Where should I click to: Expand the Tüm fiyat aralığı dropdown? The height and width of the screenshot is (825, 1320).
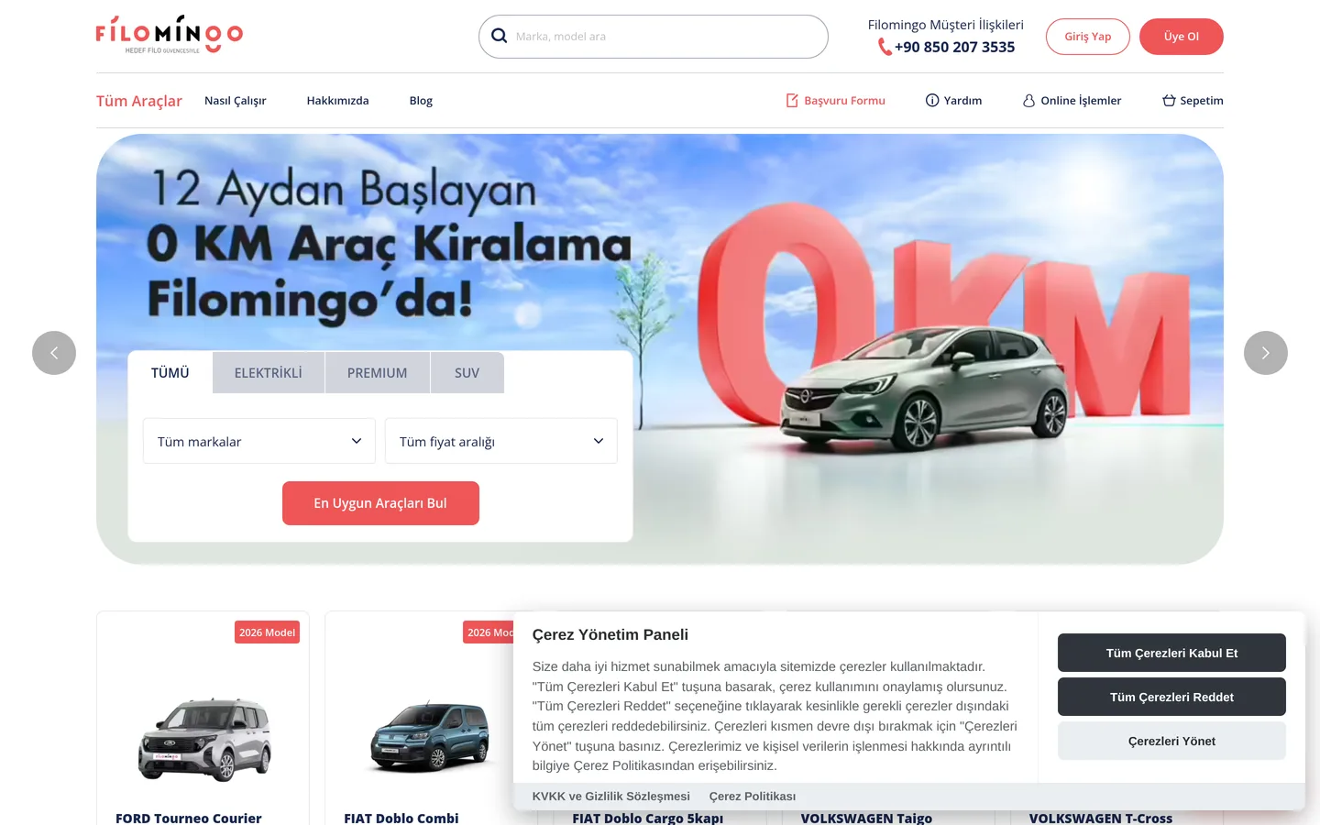(501, 441)
